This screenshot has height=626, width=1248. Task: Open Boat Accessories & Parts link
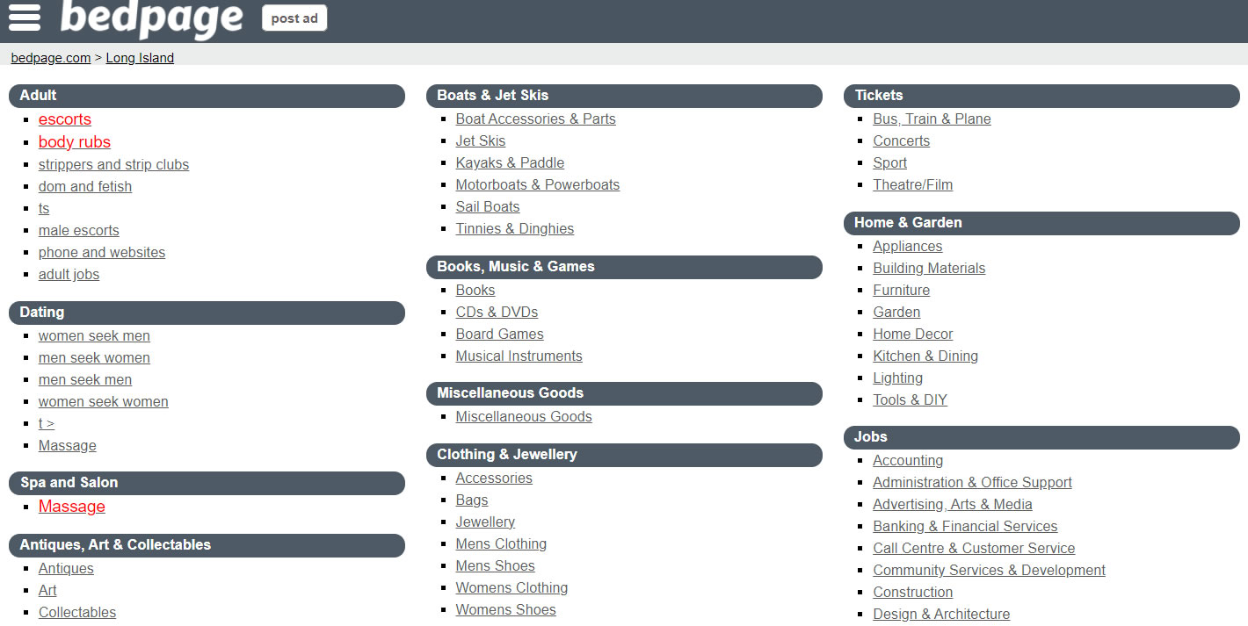pyautogui.click(x=535, y=119)
